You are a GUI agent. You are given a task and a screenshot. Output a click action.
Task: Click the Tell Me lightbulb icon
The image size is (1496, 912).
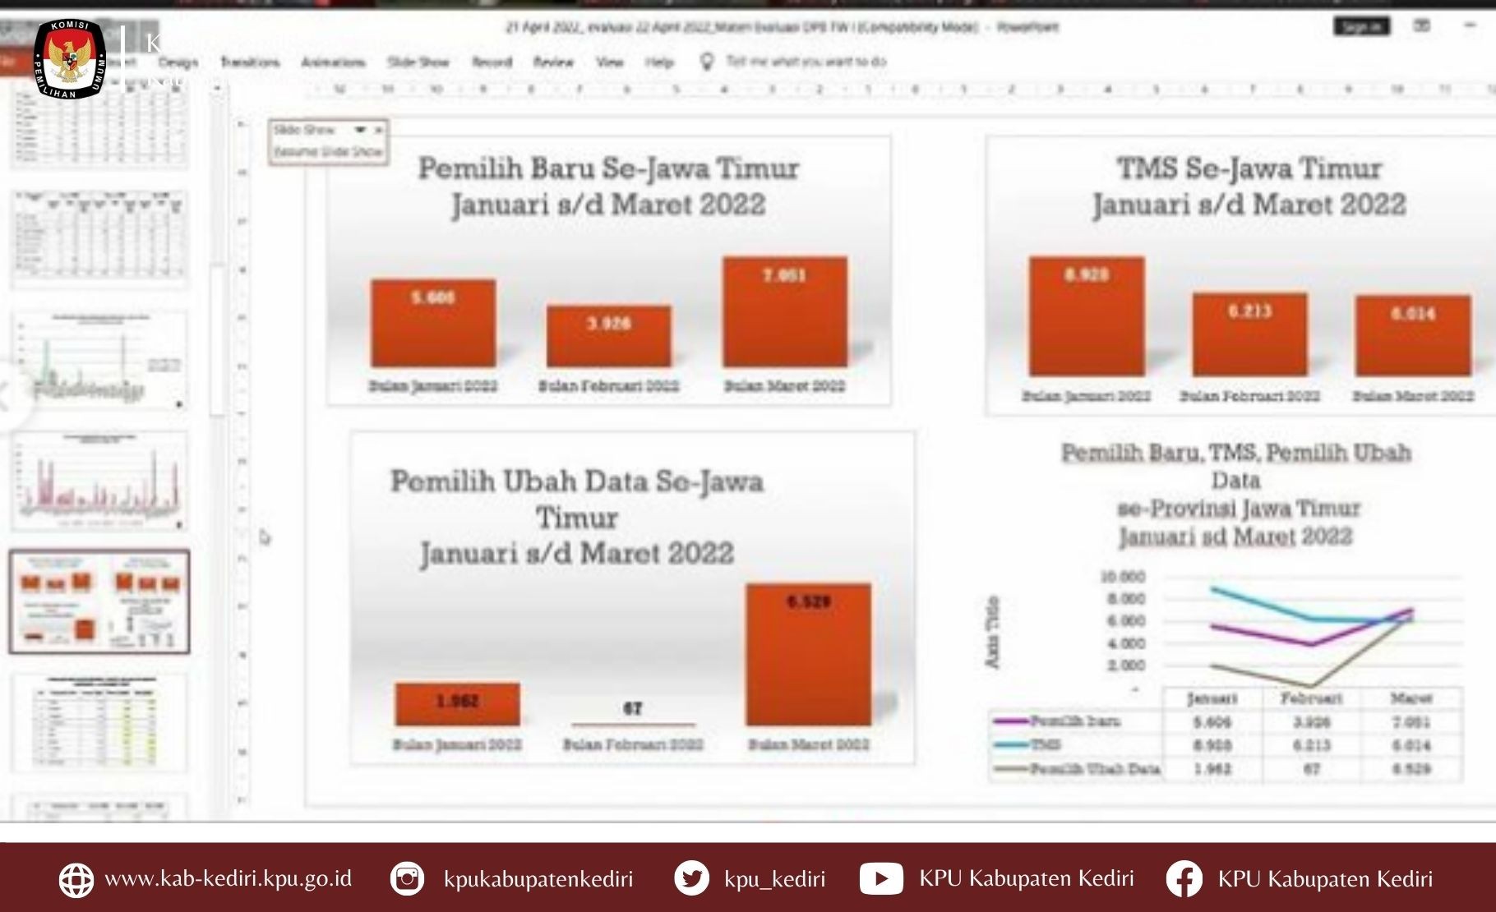[x=706, y=62]
